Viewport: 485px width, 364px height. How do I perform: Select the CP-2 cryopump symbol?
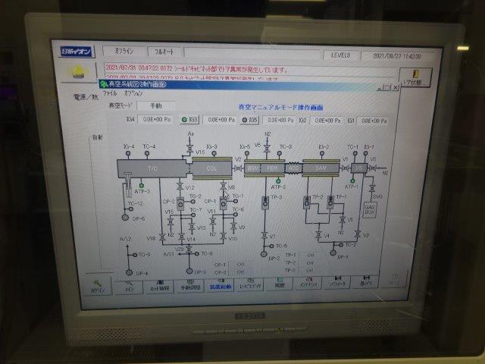[180, 204]
